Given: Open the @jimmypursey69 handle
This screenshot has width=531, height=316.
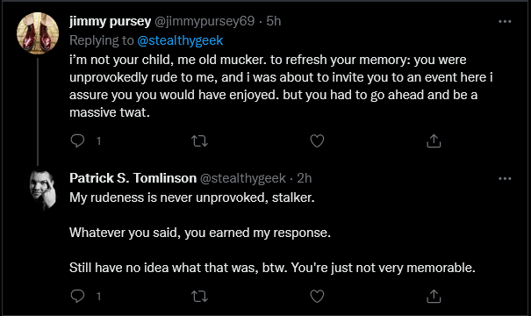Looking at the screenshot, I should click(205, 21).
